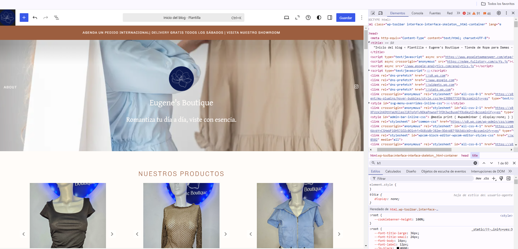Screen dimensions: 518x249
Task: Toggle the :hov element state panel
Action: [478, 178]
